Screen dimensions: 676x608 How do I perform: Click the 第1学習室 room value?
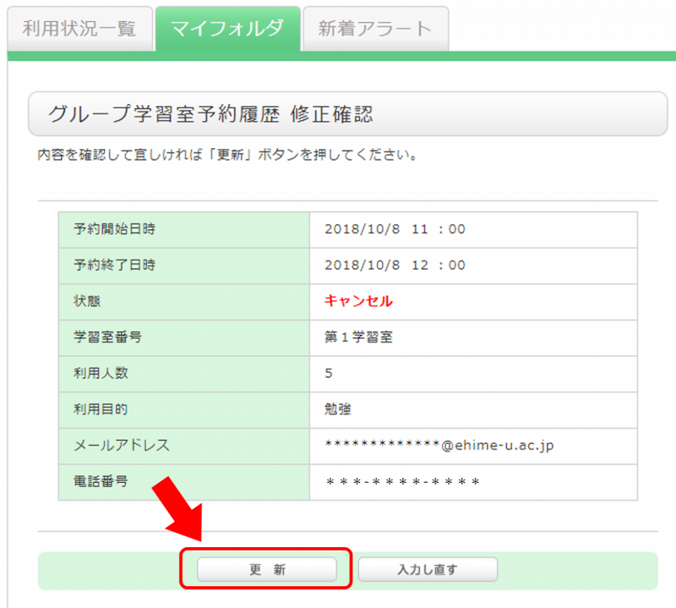pos(358,337)
